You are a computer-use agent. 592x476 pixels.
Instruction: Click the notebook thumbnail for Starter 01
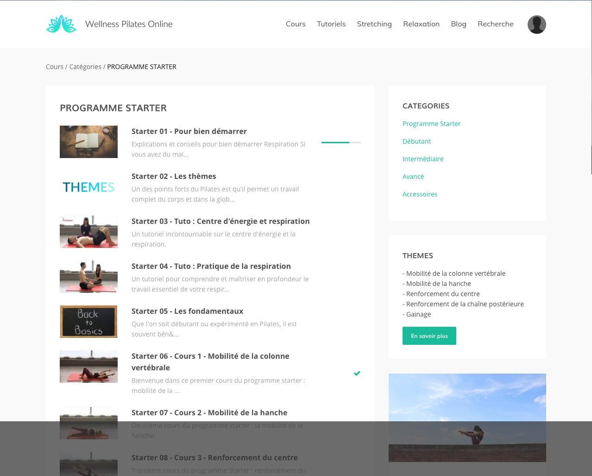(x=88, y=142)
